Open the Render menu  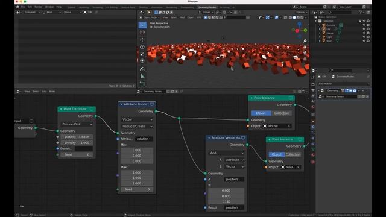coord(38,7)
